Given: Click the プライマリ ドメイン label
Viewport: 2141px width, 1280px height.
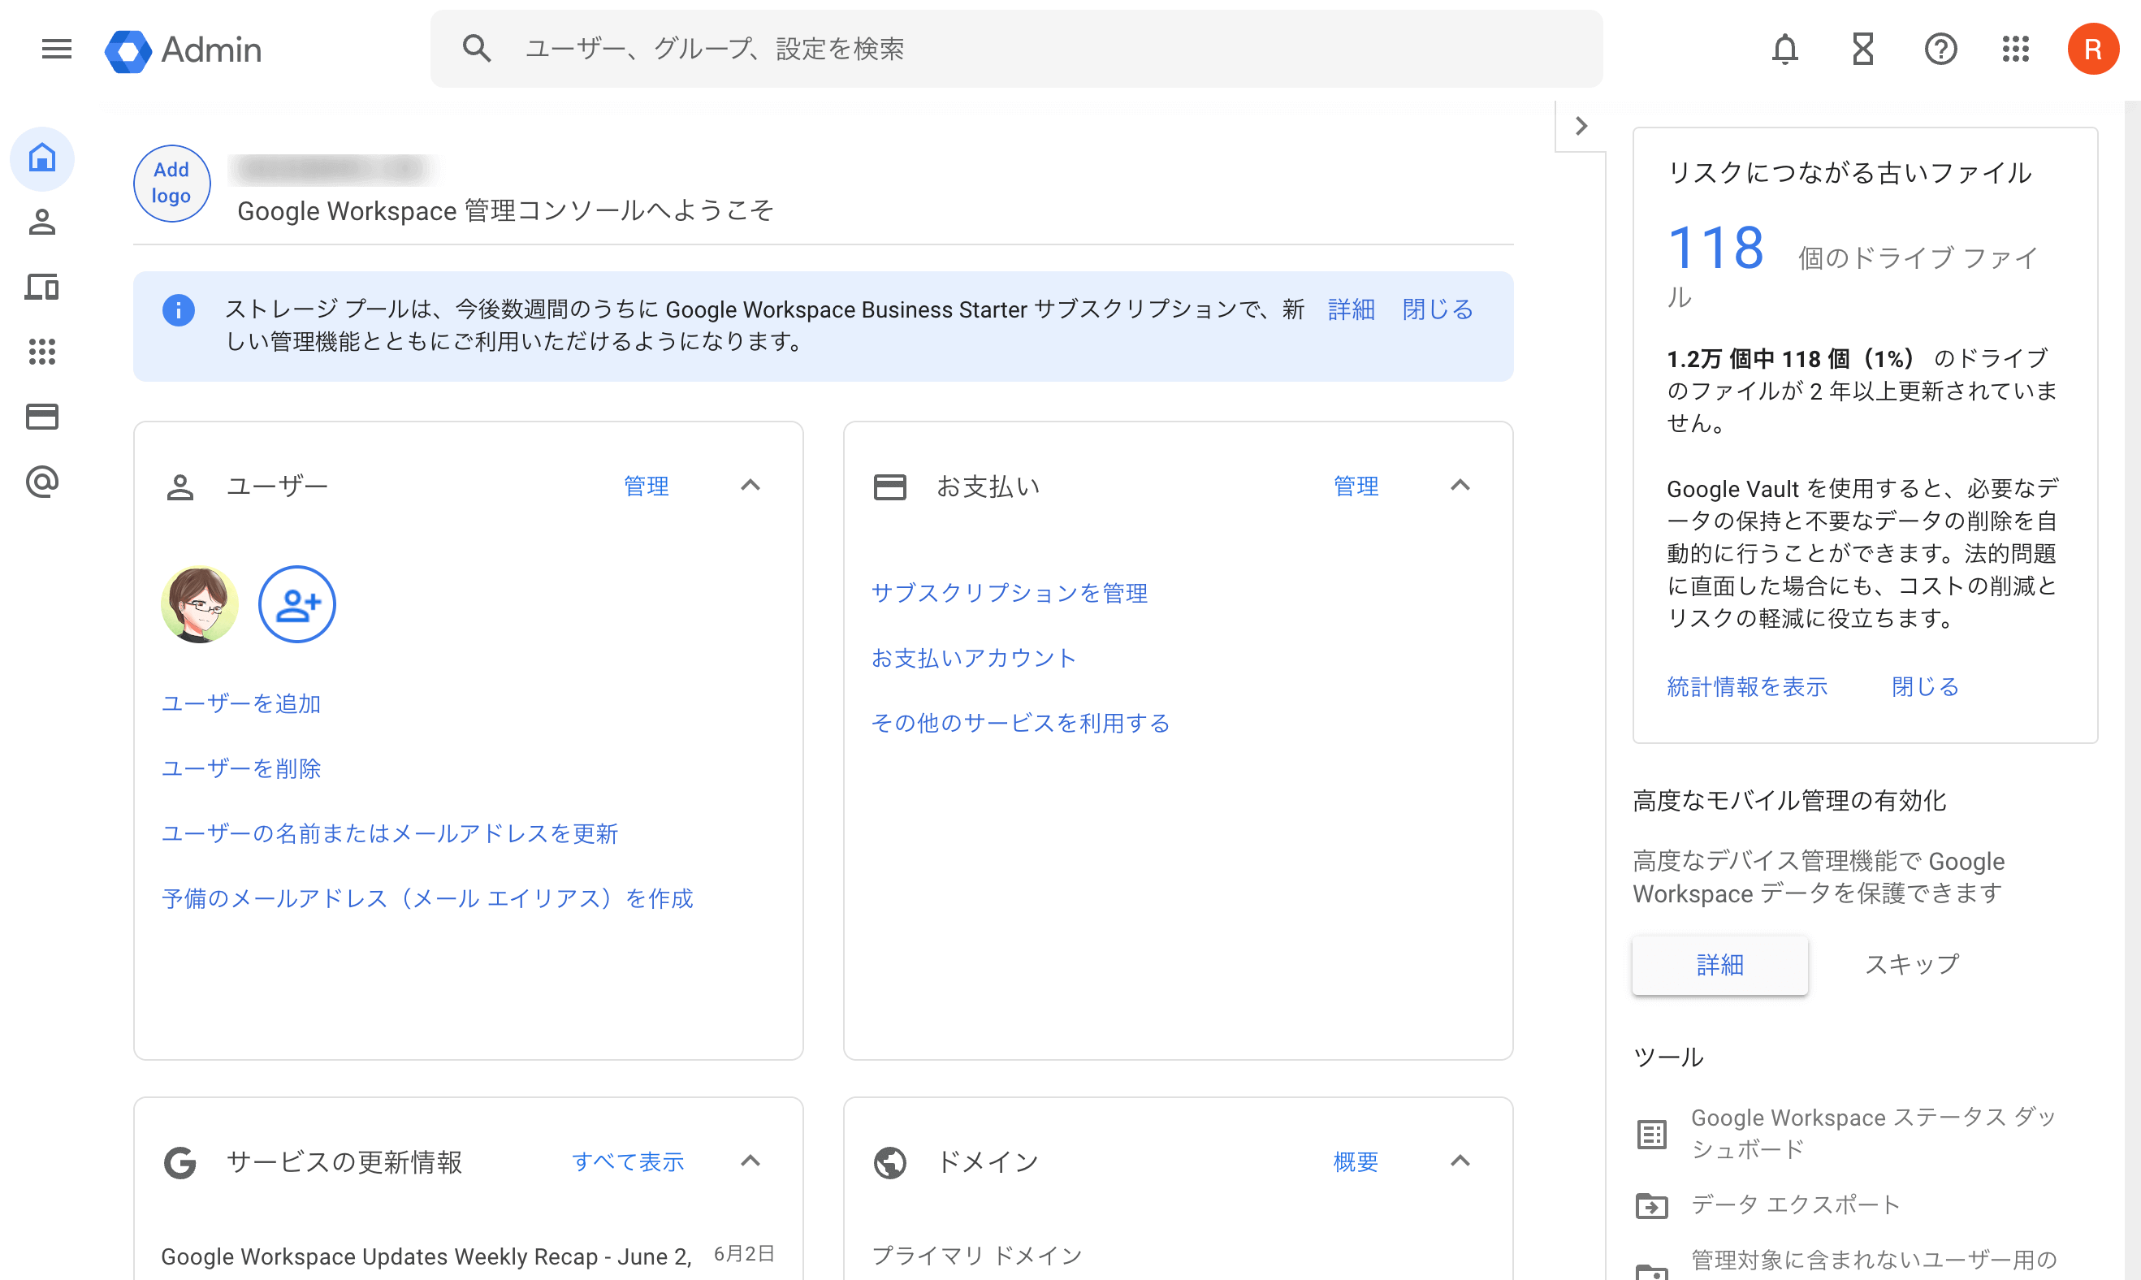Looking at the screenshot, I should 976,1256.
